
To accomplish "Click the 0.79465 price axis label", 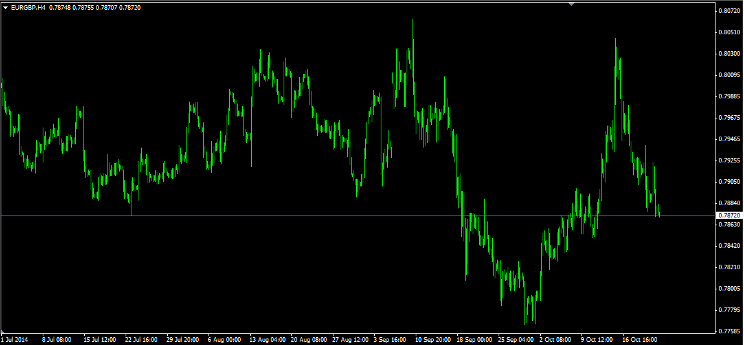I will pyautogui.click(x=729, y=139).
